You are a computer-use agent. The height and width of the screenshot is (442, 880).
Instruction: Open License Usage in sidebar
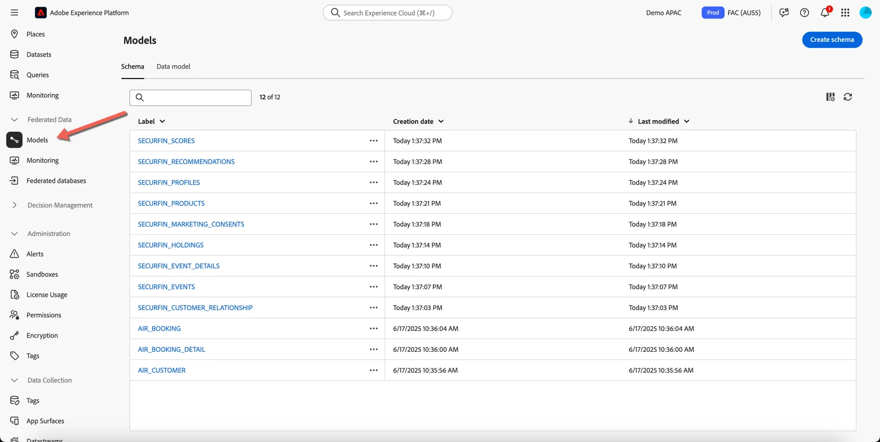(x=47, y=295)
